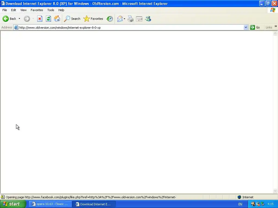Open the File menu
Viewport: 278px width, 208px height.
[x=5, y=10]
